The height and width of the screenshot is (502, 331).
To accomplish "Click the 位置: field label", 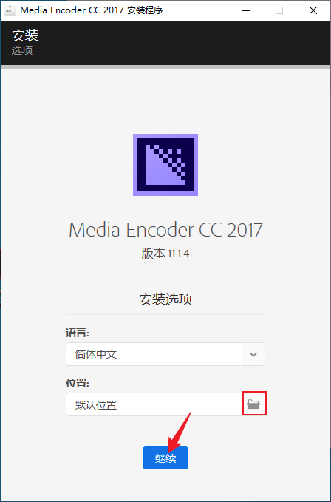I will click(78, 383).
